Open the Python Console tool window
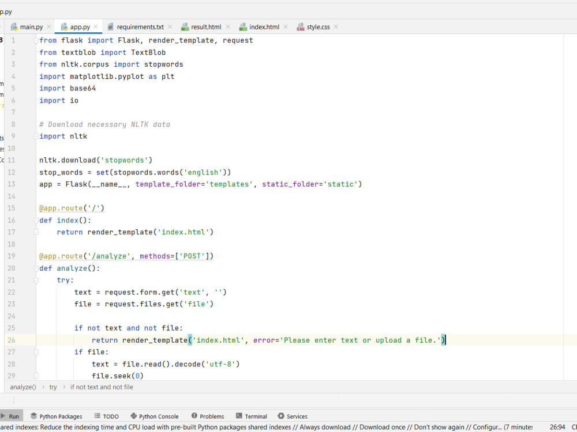Screen dimensions: 577x432 [155, 416]
